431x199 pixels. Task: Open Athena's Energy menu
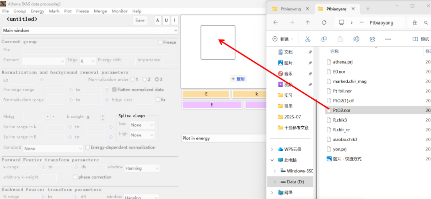tap(38, 11)
